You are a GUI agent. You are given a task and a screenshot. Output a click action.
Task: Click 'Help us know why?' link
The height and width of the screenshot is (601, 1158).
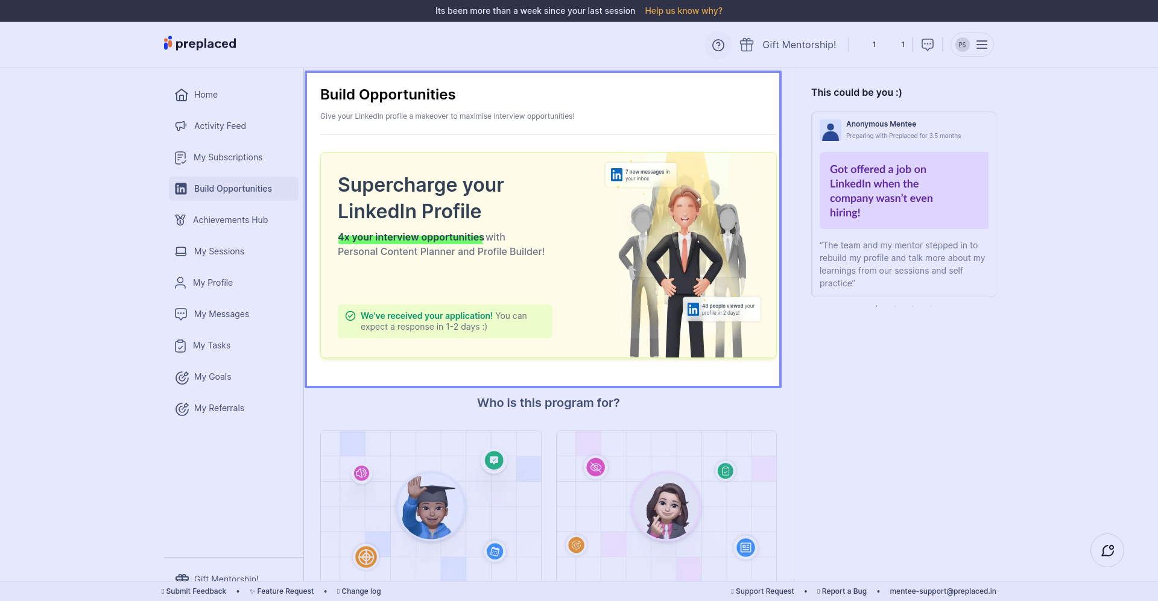point(683,11)
